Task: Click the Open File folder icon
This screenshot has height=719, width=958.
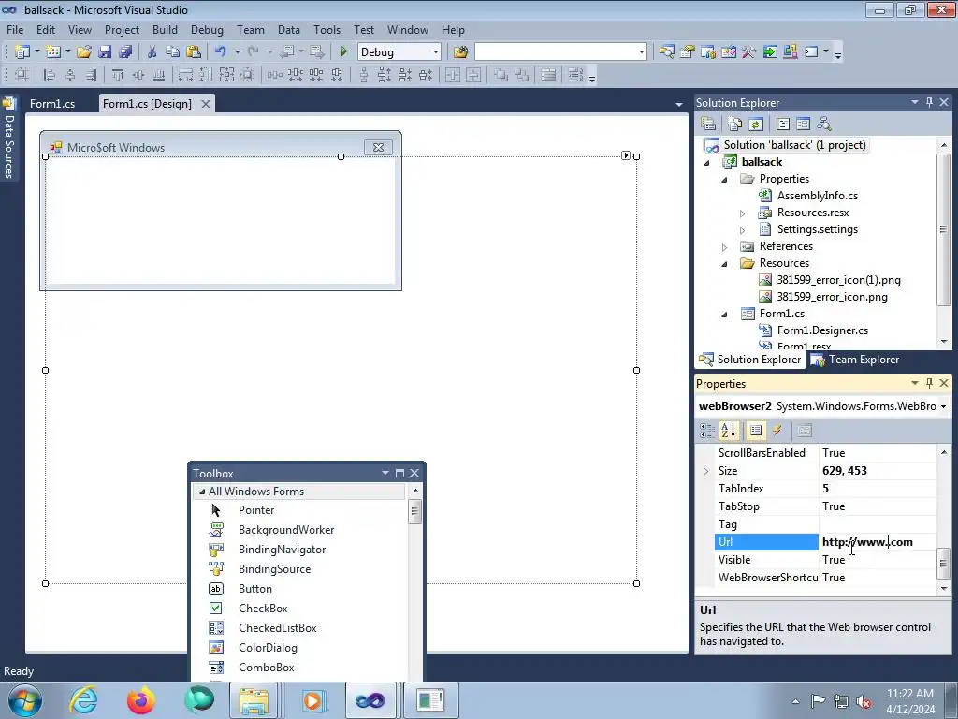Action: tap(84, 52)
